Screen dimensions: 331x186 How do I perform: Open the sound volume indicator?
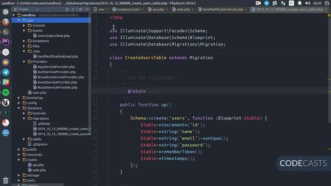pyautogui.click(x=308, y=3)
